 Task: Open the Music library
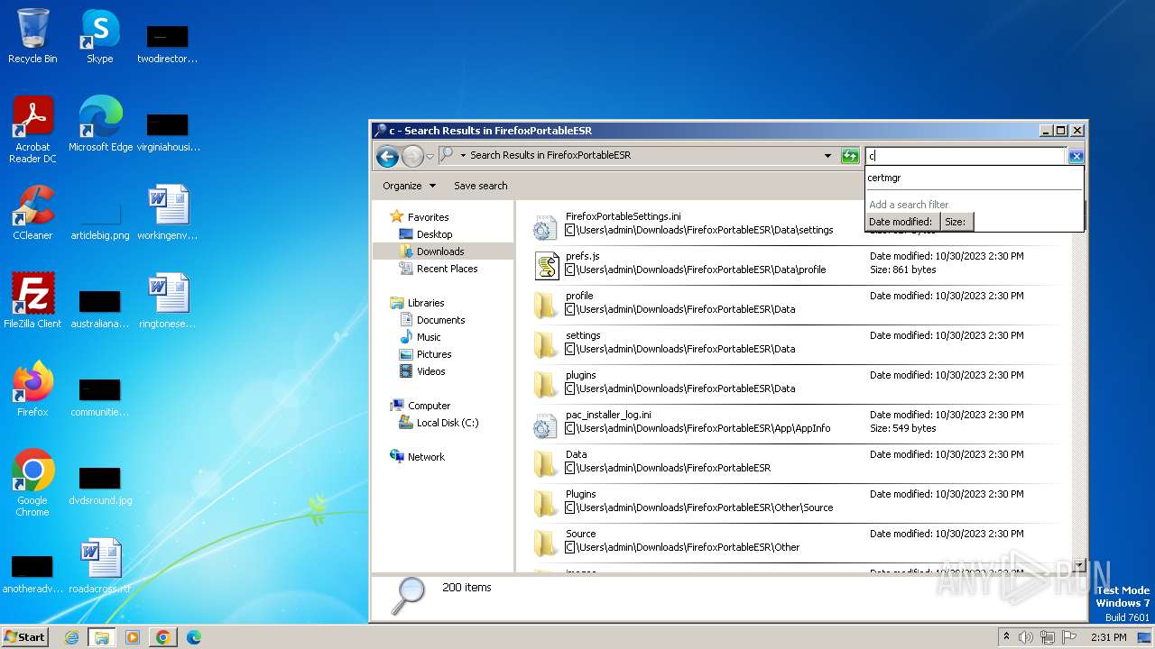[429, 337]
